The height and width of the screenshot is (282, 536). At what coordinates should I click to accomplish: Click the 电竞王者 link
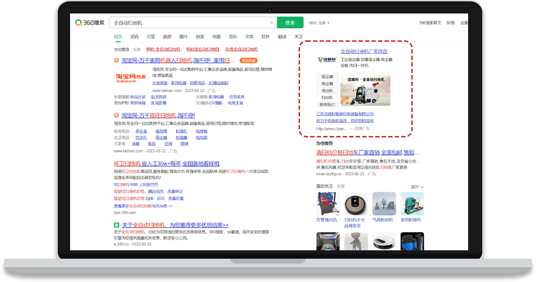click(x=235, y=103)
